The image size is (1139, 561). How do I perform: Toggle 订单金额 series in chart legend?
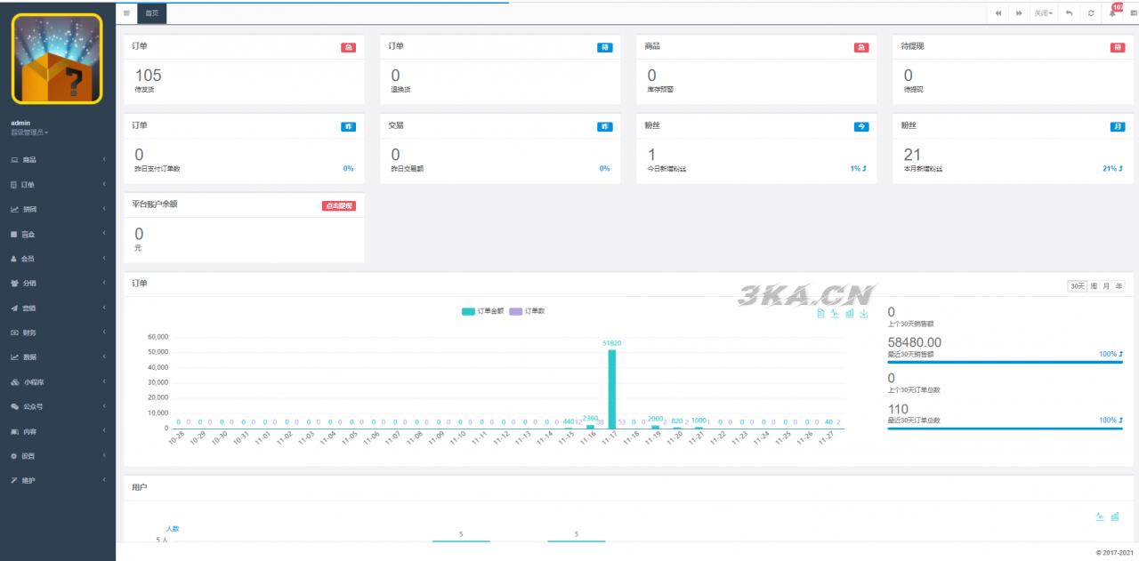(483, 311)
